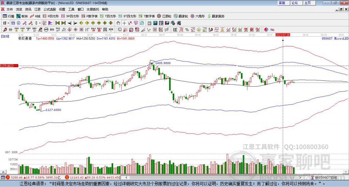
Task: Open the 江恩轮 Gann wheel tool
Action: pos(166,16)
